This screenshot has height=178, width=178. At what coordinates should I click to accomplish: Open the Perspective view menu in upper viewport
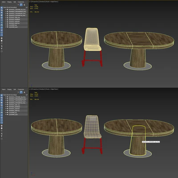click(35, 2)
